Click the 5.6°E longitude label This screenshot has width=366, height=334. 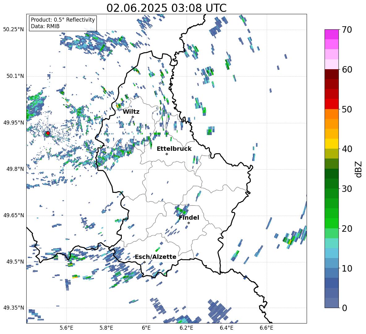[x=66, y=328]
